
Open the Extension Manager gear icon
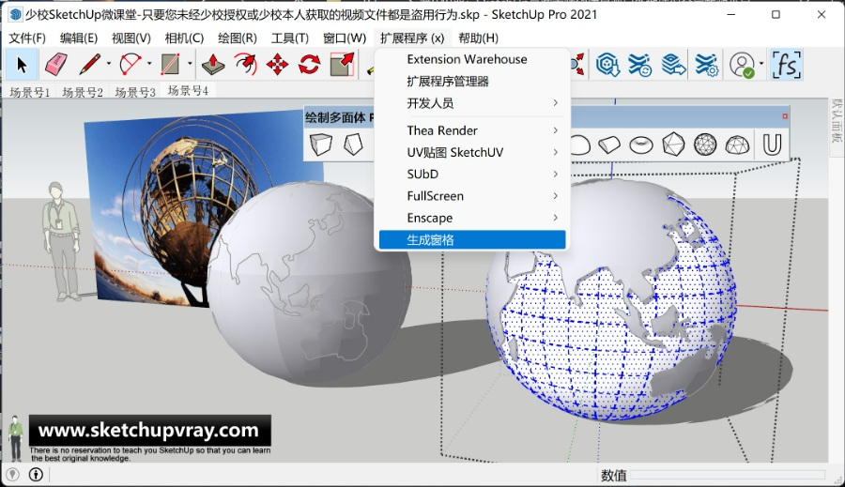point(706,65)
